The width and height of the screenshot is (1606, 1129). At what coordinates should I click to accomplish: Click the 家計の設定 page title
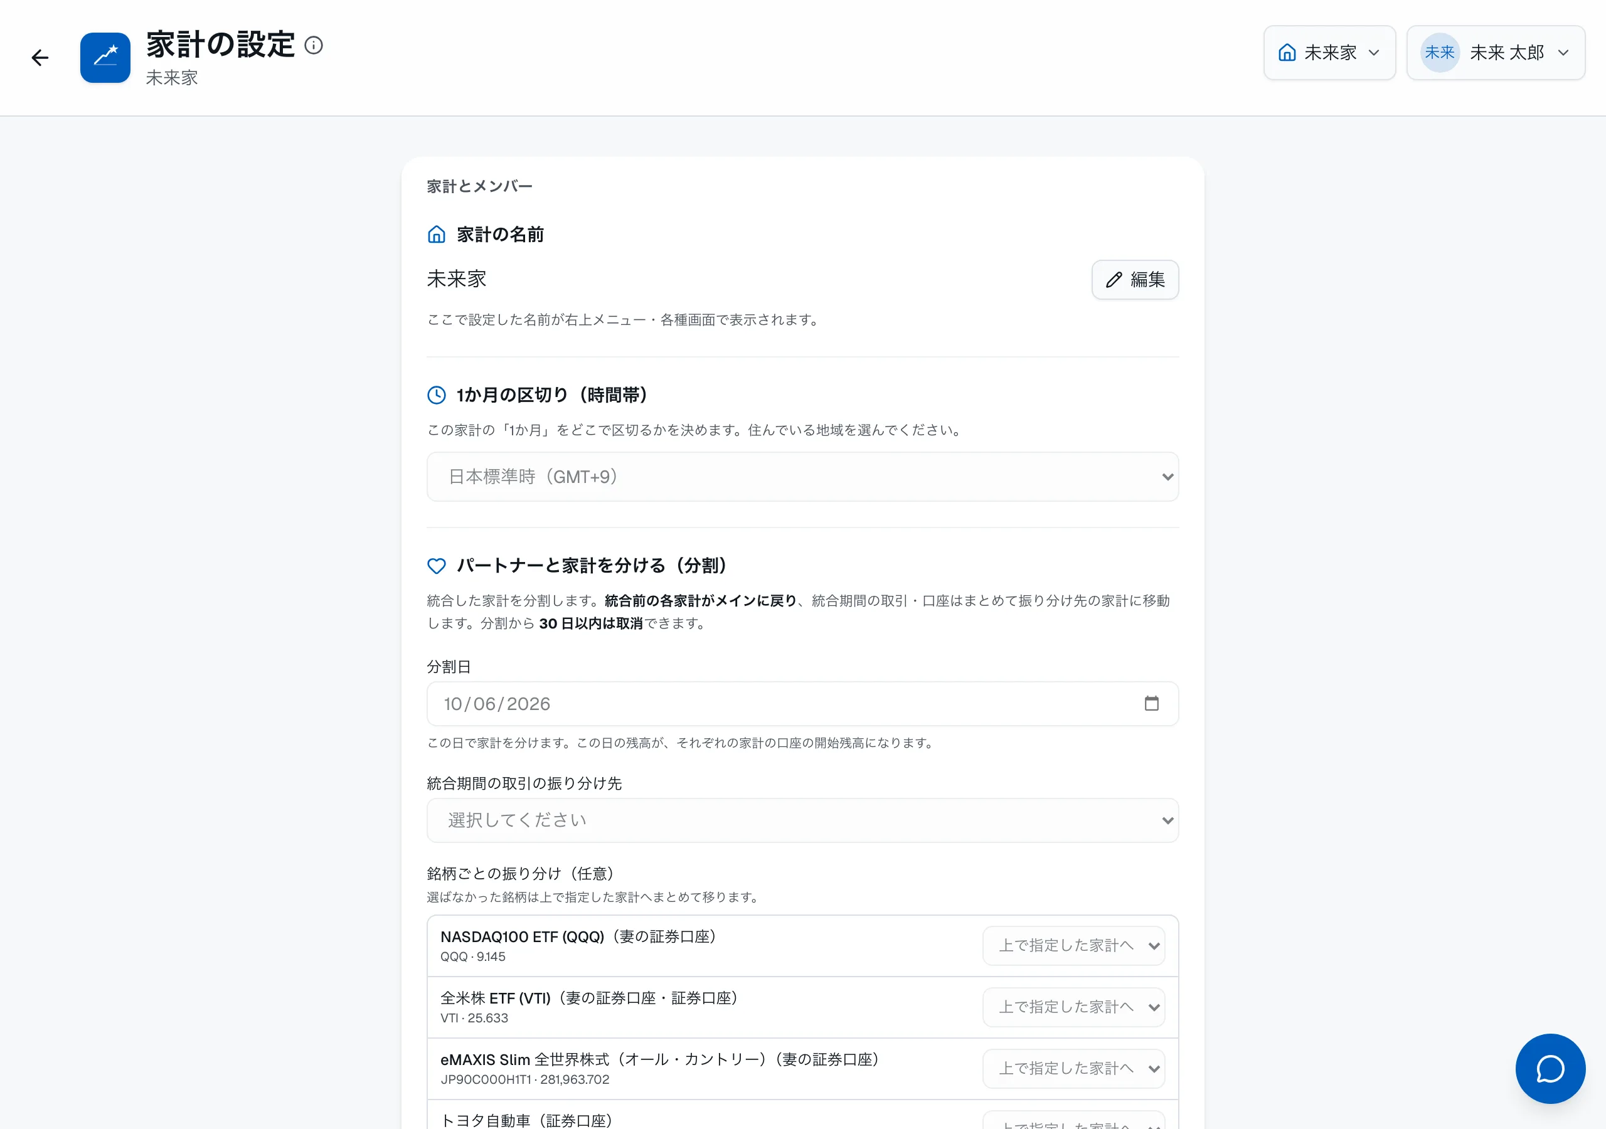point(221,44)
